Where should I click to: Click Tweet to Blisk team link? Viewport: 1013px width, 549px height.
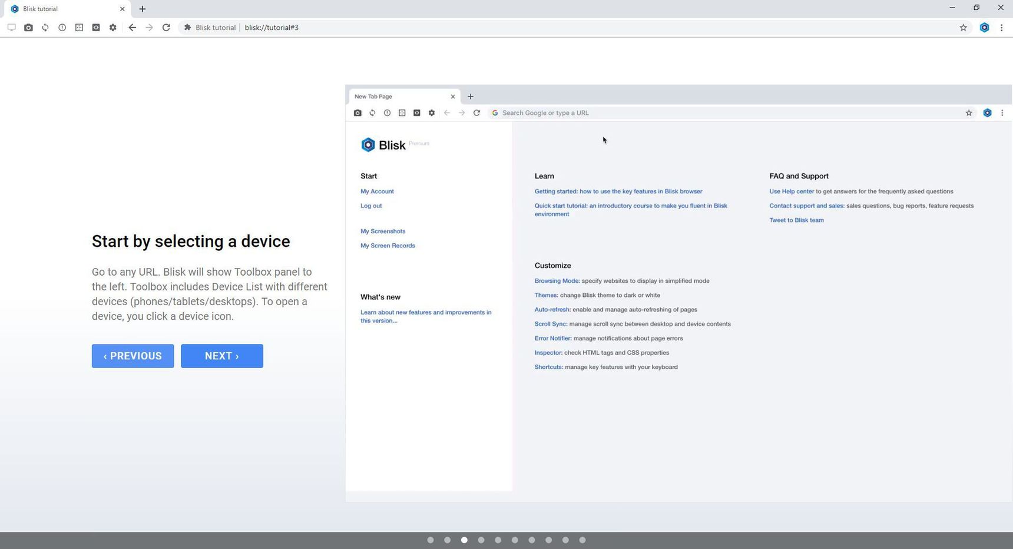[x=796, y=220]
